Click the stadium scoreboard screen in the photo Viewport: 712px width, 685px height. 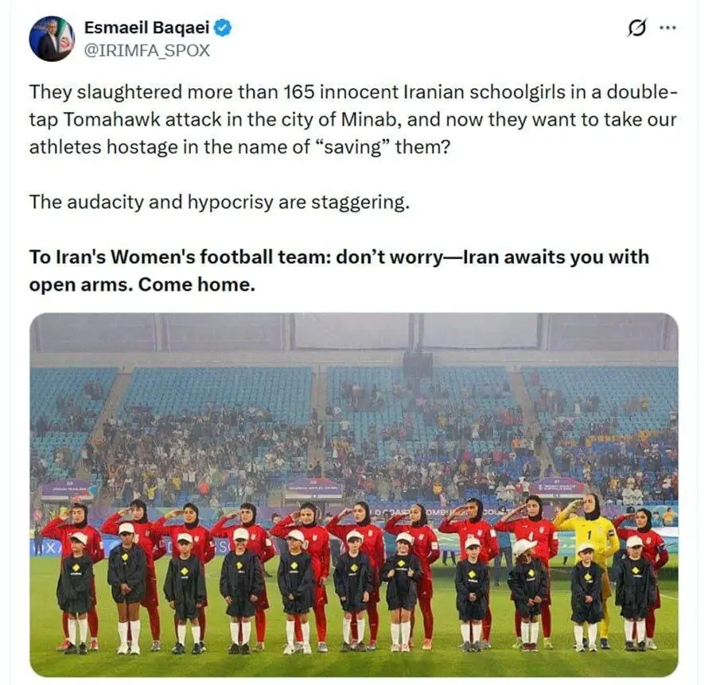pyautogui.click(x=416, y=331)
